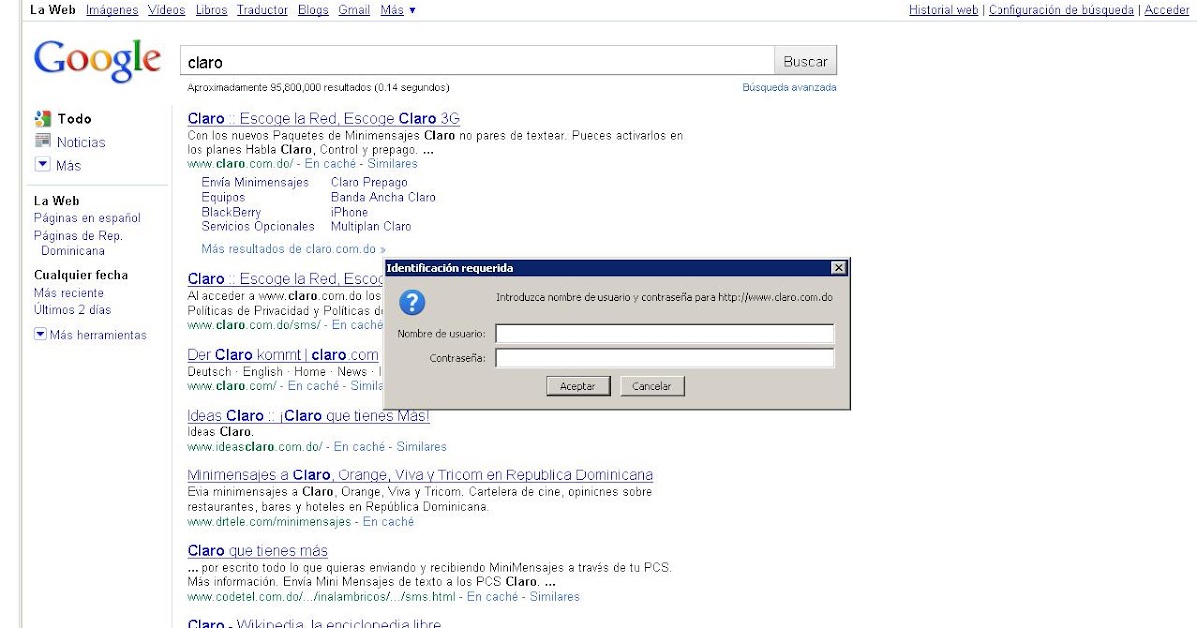
Task: Open the Banda Ancha Claro sitelink
Action: (x=383, y=197)
